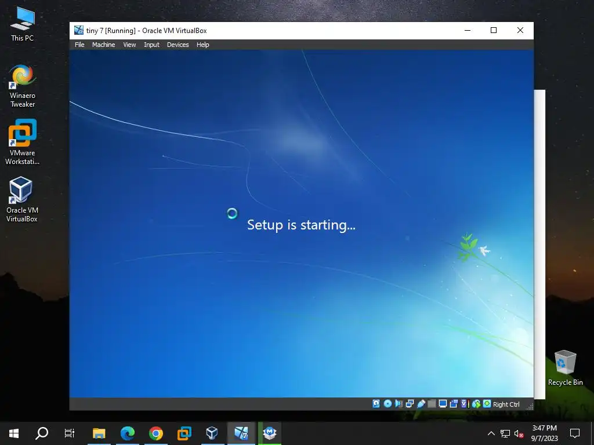The width and height of the screenshot is (594, 445).
Task: Click the 'Setup is starting...' text
Action: [x=301, y=225]
